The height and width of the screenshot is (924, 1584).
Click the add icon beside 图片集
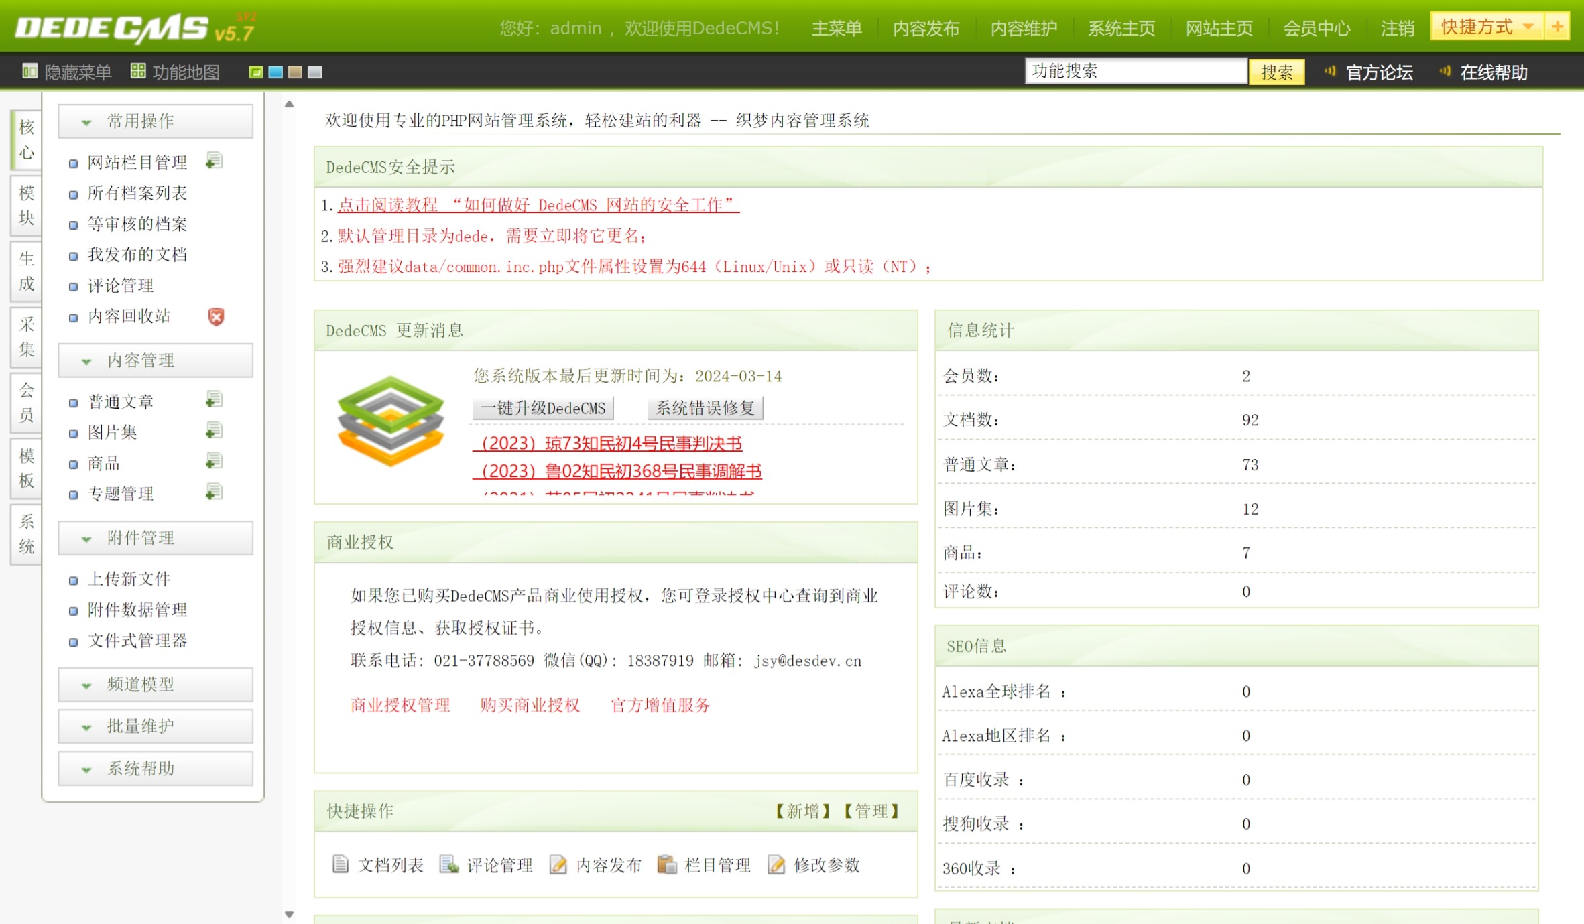[x=214, y=431]
